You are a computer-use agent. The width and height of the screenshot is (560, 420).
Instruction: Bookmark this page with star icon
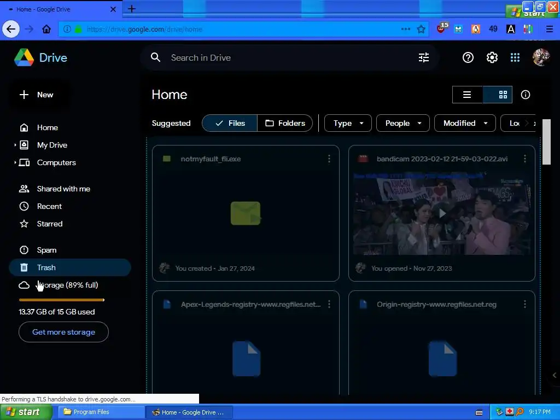tap(421, 30)
